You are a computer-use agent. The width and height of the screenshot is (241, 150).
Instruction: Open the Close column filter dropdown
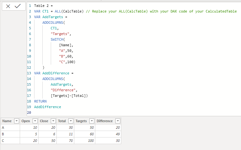point(53,121)
